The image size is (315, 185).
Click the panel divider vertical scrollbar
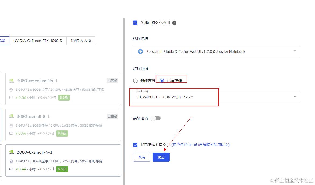tap(123, 101)
